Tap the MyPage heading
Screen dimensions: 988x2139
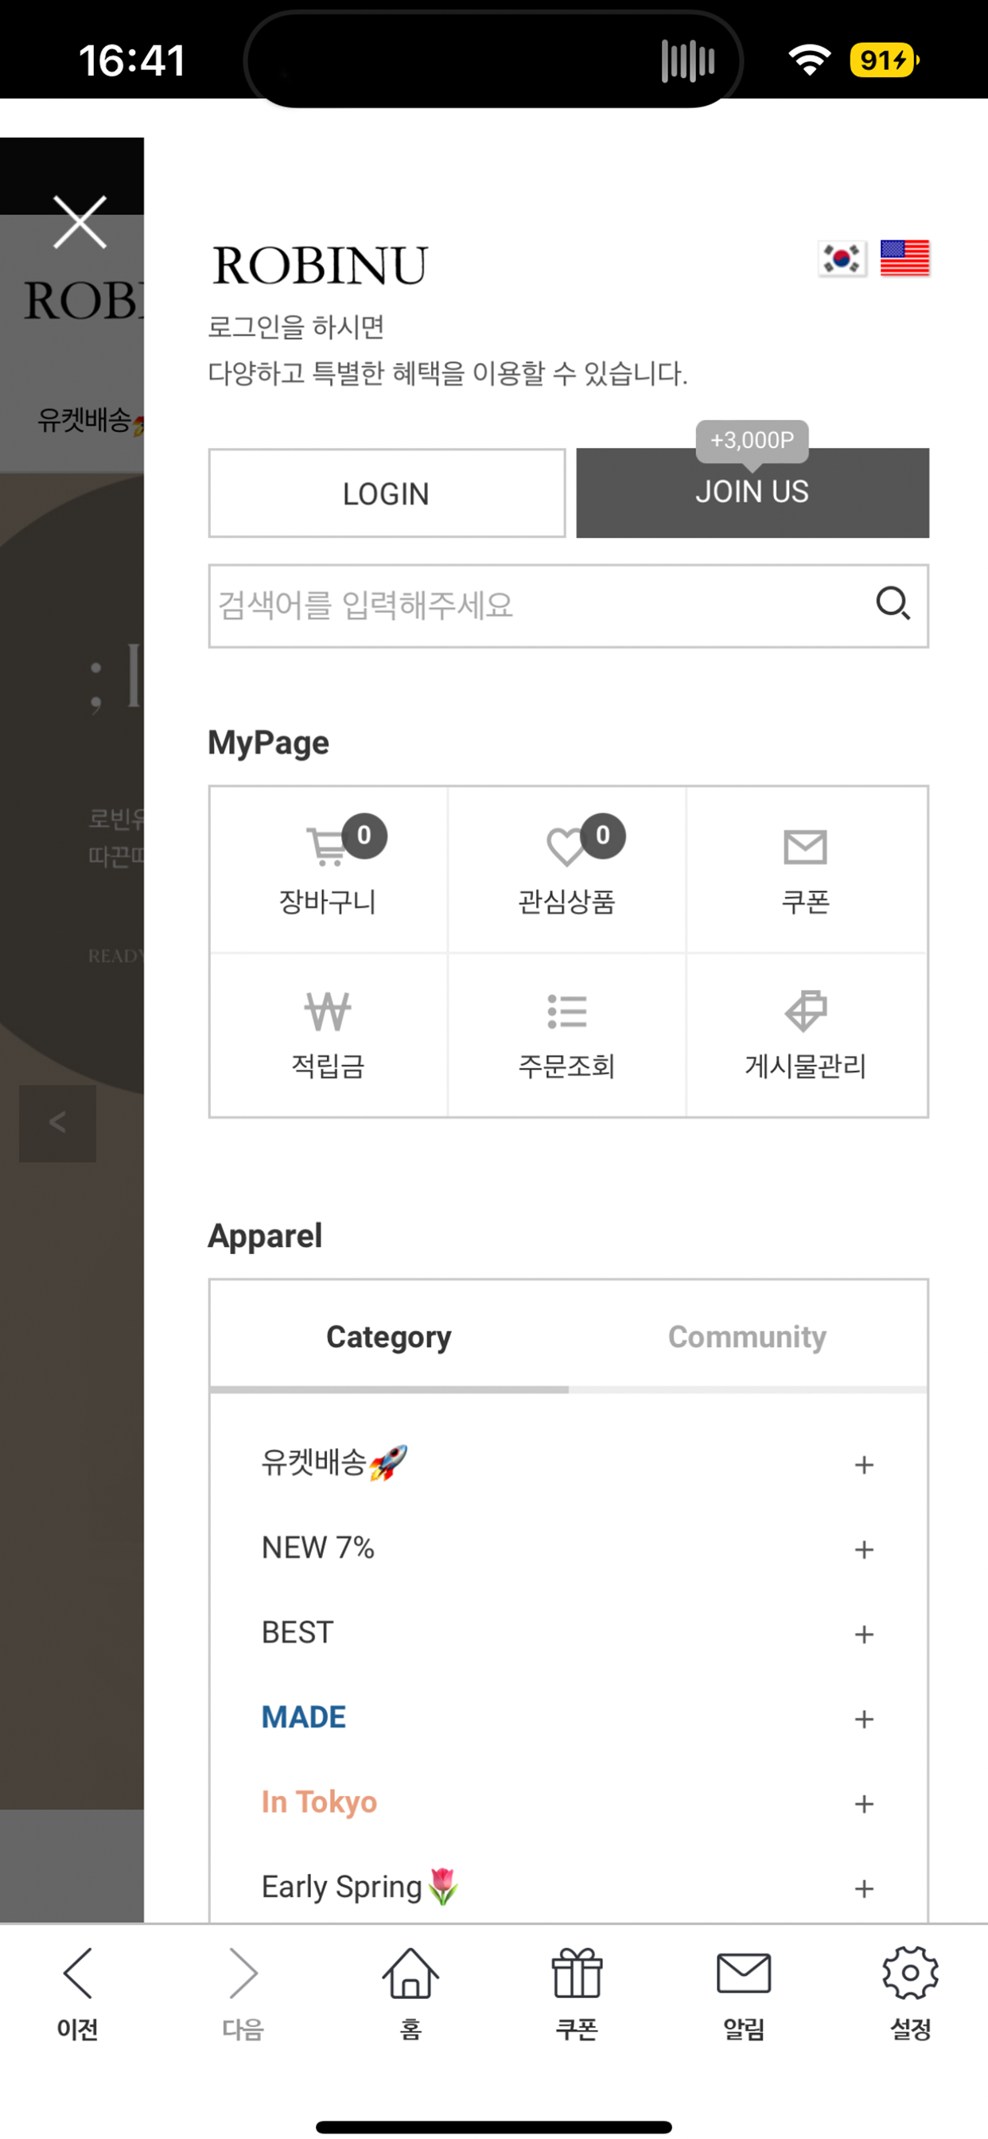268,742
